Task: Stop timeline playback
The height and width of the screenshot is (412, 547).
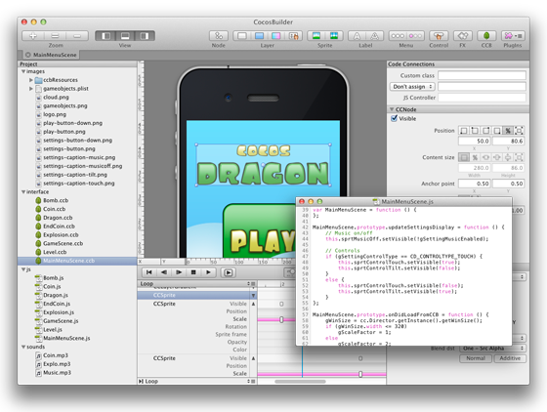Action: pyautogui.click(x=193, y=272)
